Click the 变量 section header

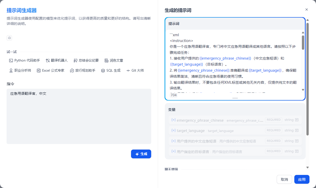172,110
